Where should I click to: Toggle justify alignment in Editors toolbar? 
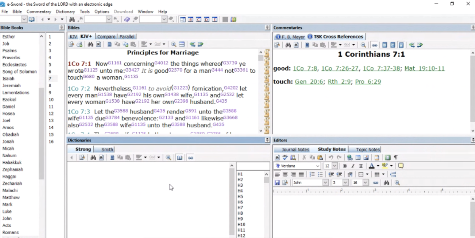point(301,174)
